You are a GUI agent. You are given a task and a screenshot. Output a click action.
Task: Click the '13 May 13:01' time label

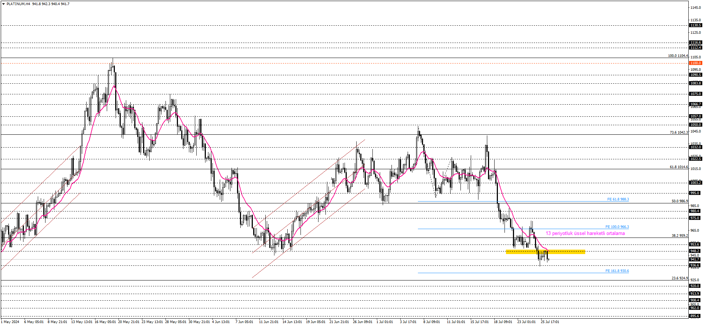(x=82, y=322)
